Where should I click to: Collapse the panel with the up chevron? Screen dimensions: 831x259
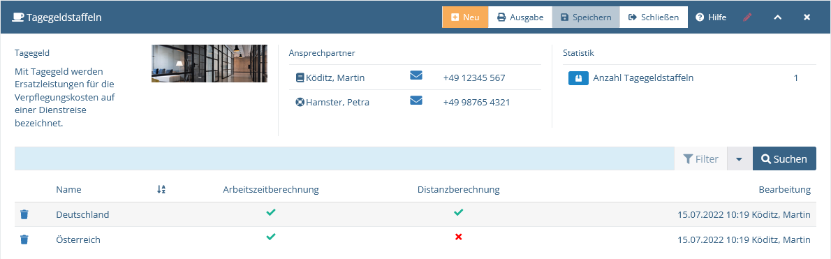click(777, 17)
